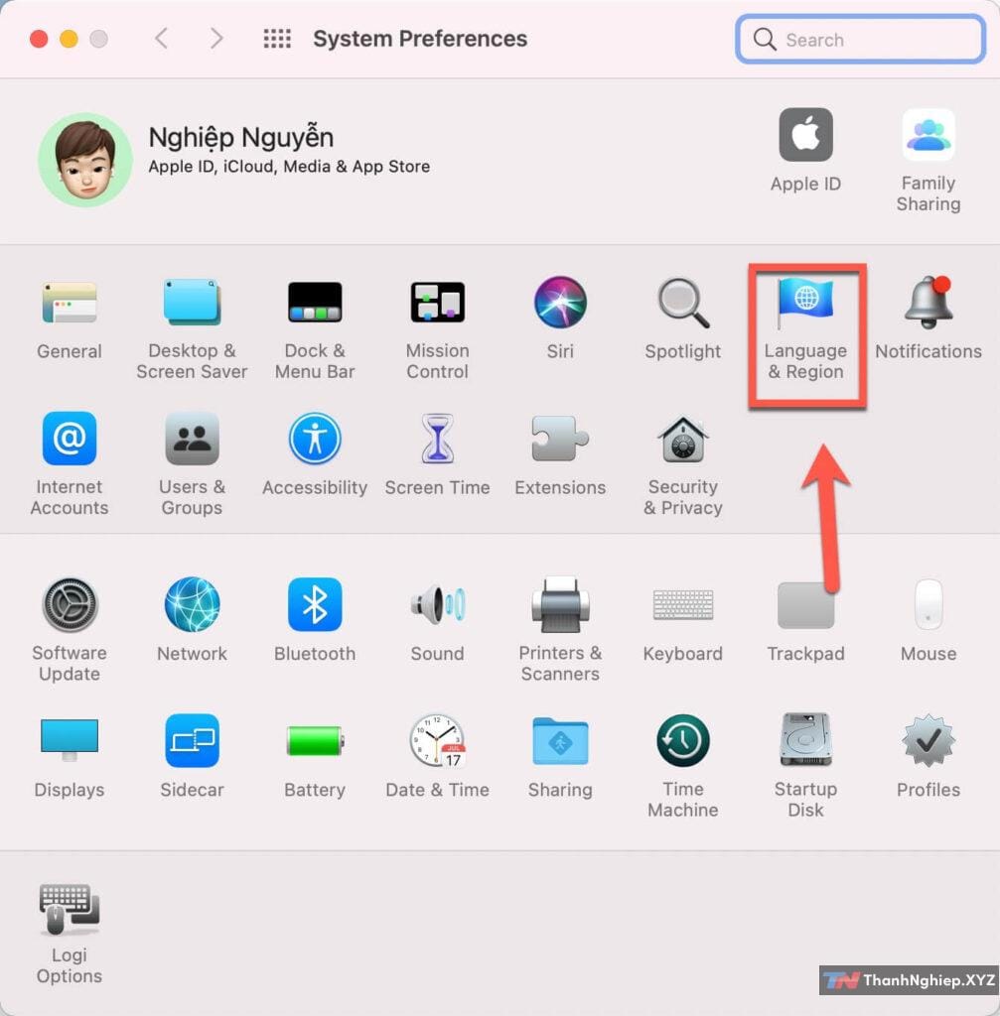Click the user profile avatar picture
The image size is (1000, 1016).
(85, 160)
